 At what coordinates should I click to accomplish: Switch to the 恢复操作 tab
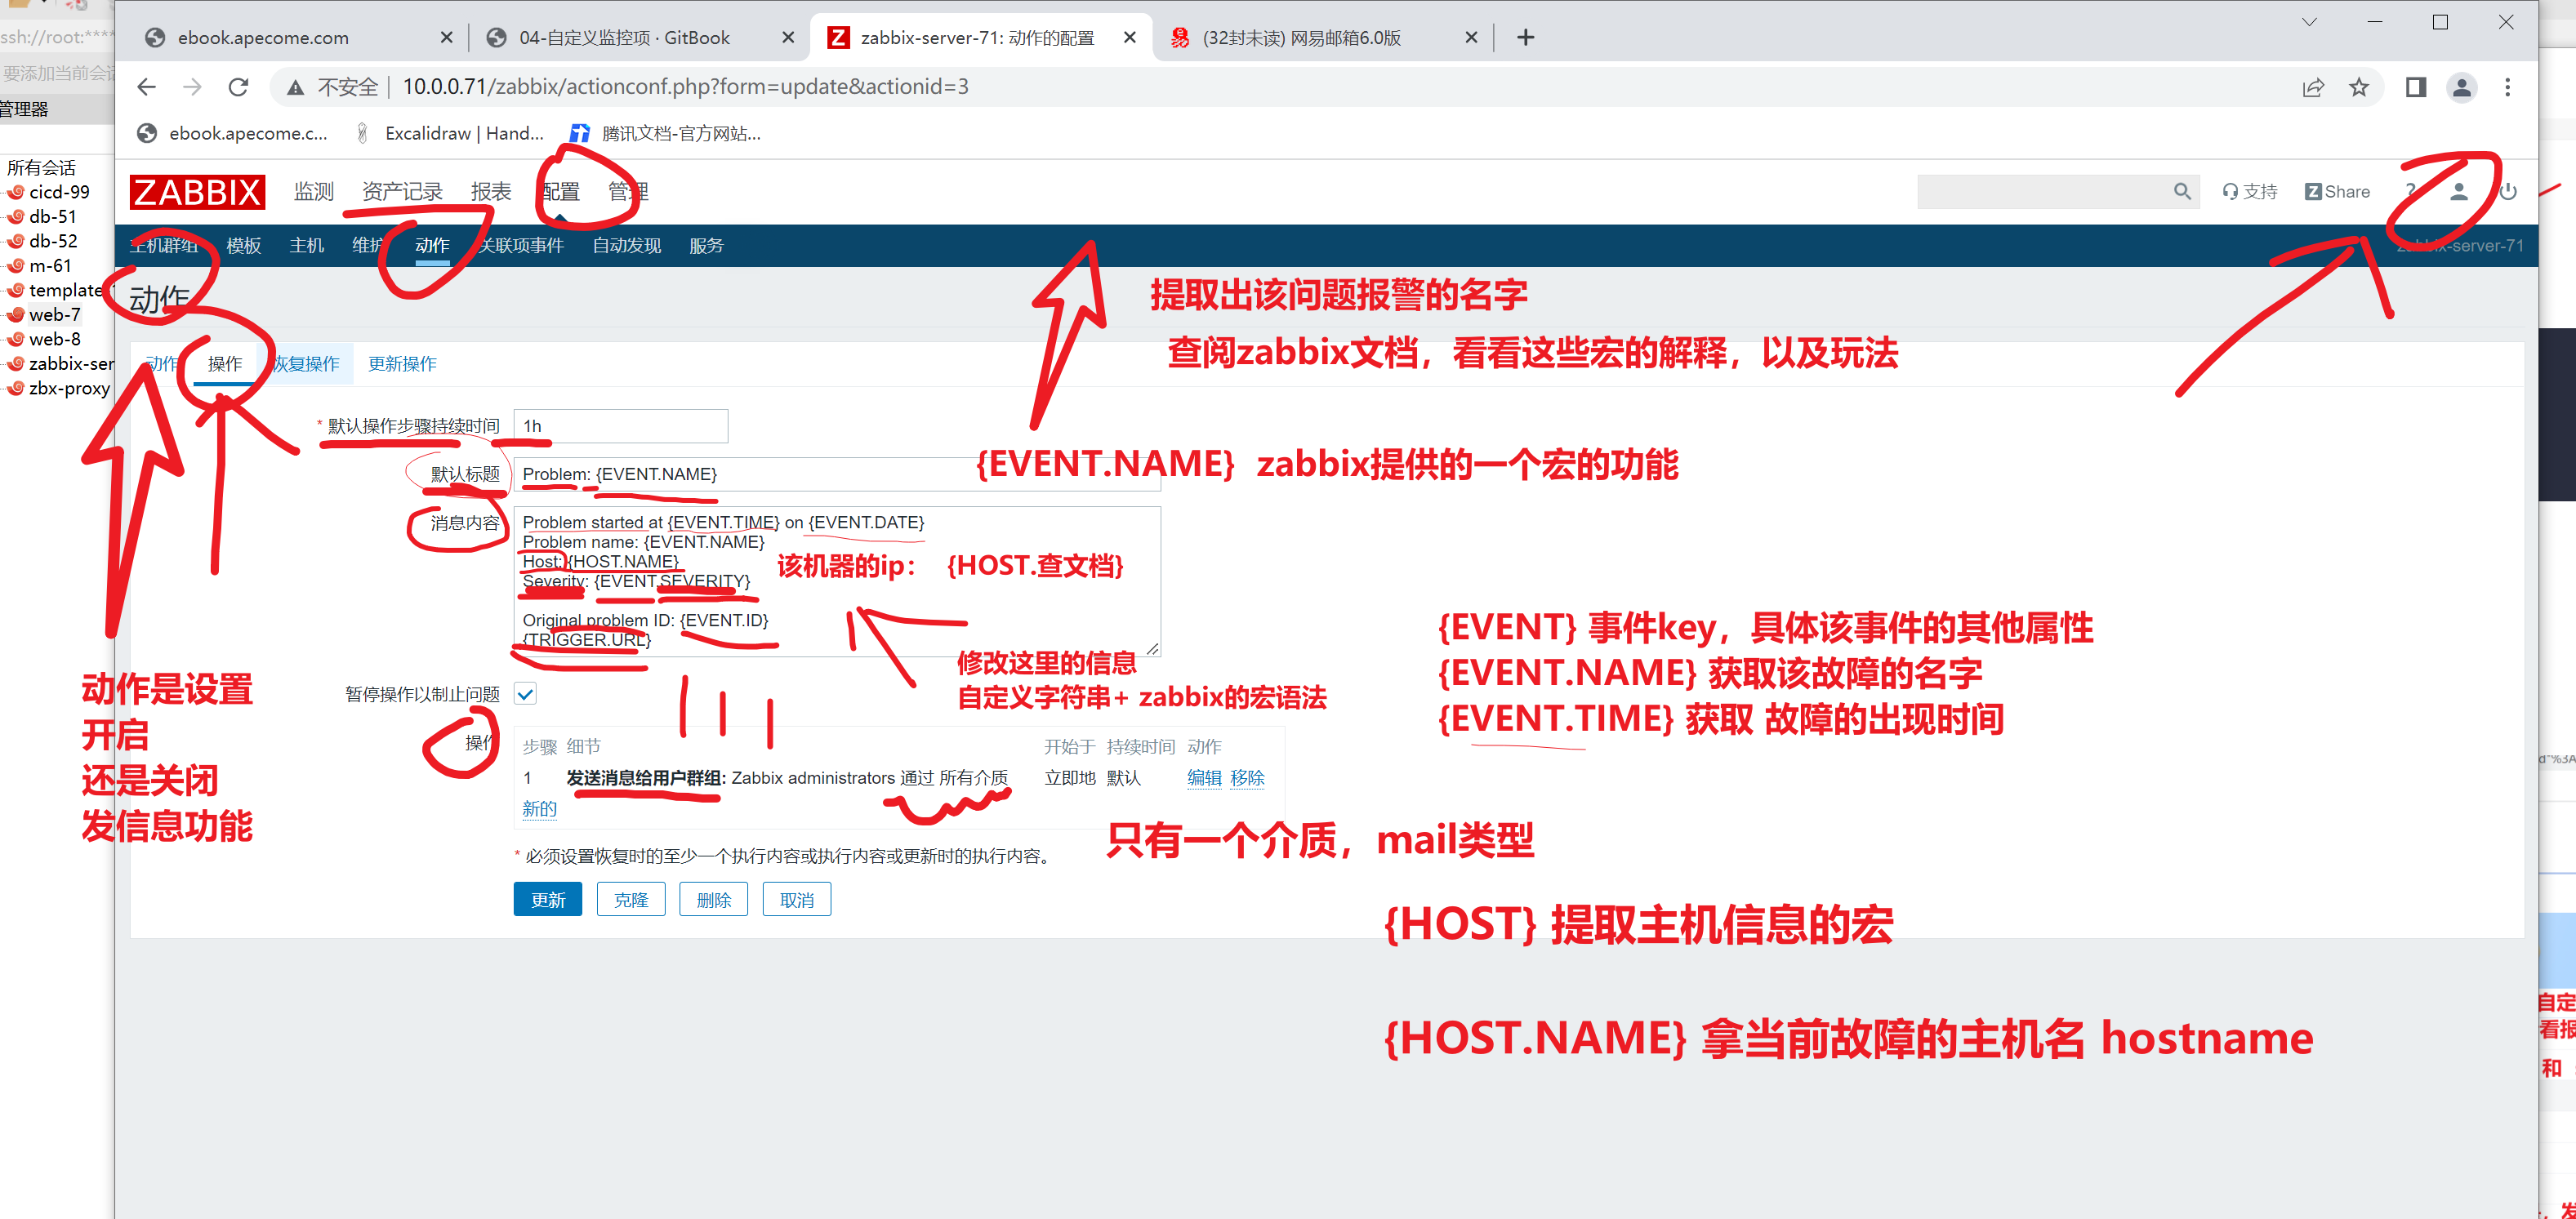[x=306, y=364]
